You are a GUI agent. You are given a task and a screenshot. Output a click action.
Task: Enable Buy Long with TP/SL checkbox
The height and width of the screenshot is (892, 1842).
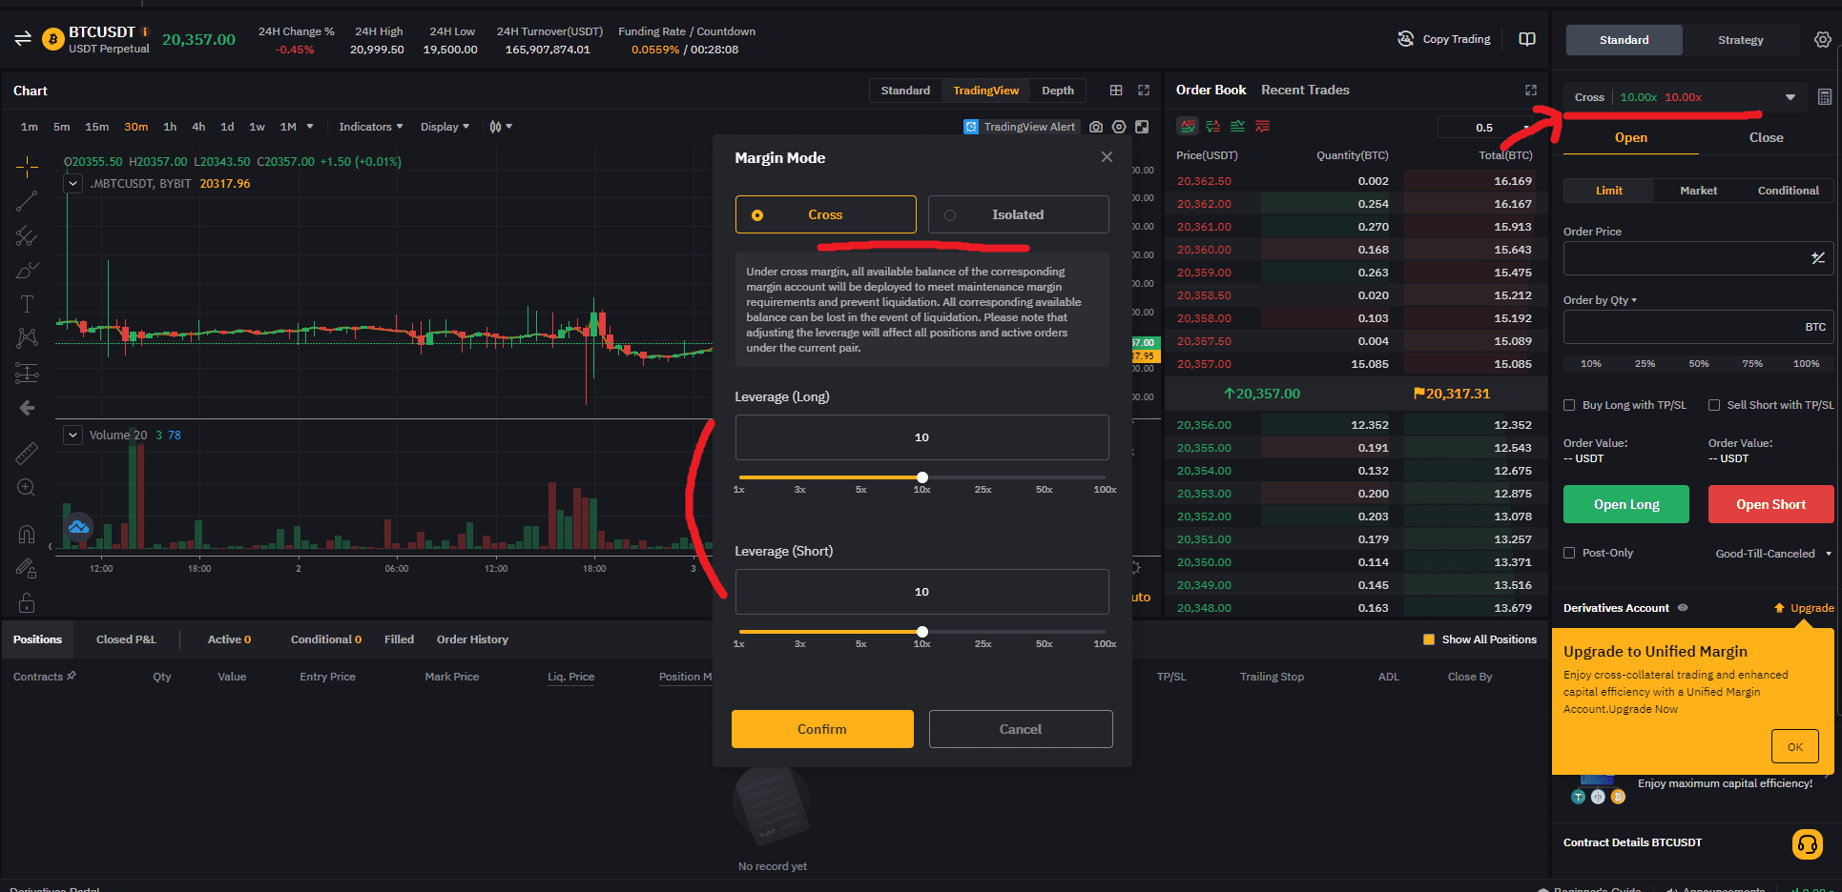[1569, 405]
